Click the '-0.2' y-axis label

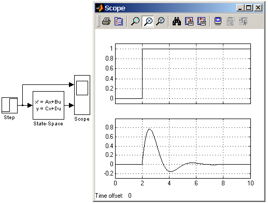109,173
